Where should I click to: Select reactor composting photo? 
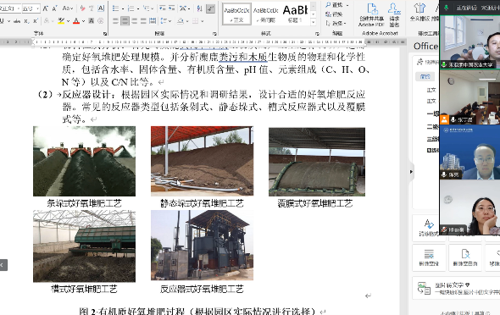[x=203, y=245]
